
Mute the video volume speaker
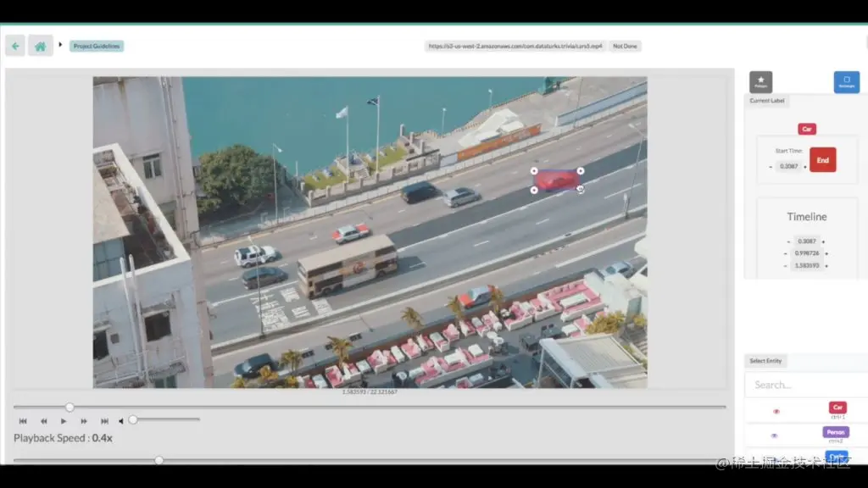click(x=120, y=421)
